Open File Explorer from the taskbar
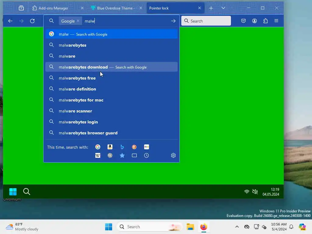Screen dimensions: 312x234 190,227
